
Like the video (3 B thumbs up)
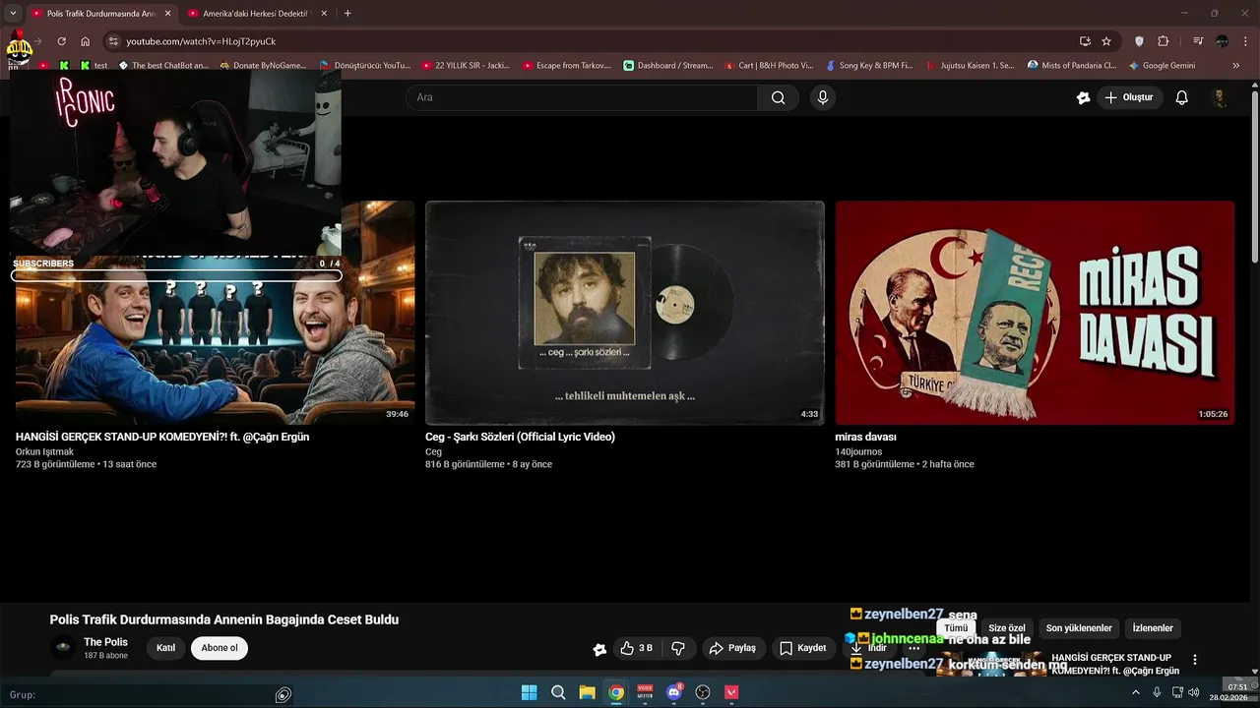(x=636, y=648)
